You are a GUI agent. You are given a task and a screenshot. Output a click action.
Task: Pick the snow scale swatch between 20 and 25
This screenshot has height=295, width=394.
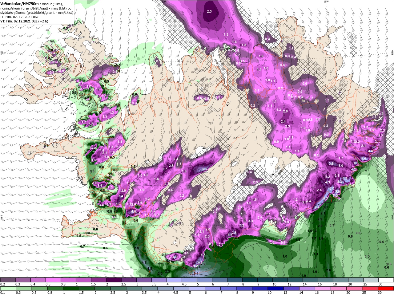tap(356, 280)
